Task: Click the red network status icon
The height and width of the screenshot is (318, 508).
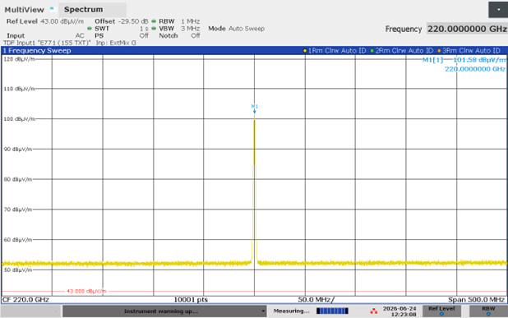Action: (x=374, y=311)
